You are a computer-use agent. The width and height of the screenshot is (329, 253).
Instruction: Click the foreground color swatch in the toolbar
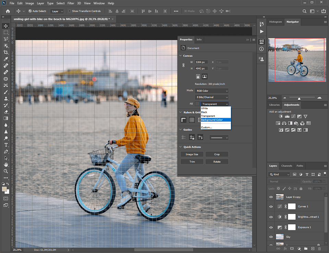coord(4,189)
